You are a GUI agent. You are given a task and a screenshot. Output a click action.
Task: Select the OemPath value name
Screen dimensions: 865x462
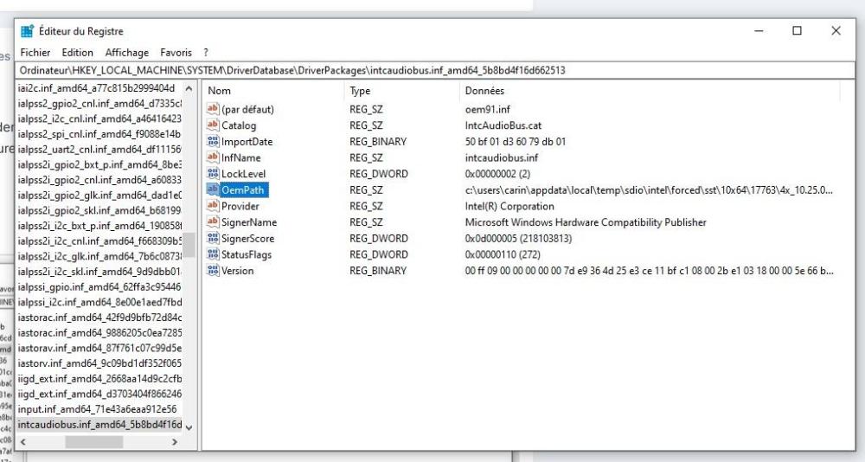(x=245, y=190)
